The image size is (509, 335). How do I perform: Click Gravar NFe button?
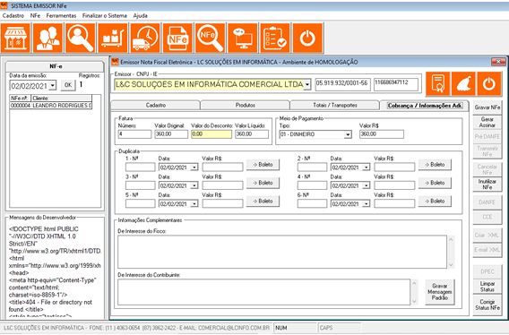click(487, 107)
